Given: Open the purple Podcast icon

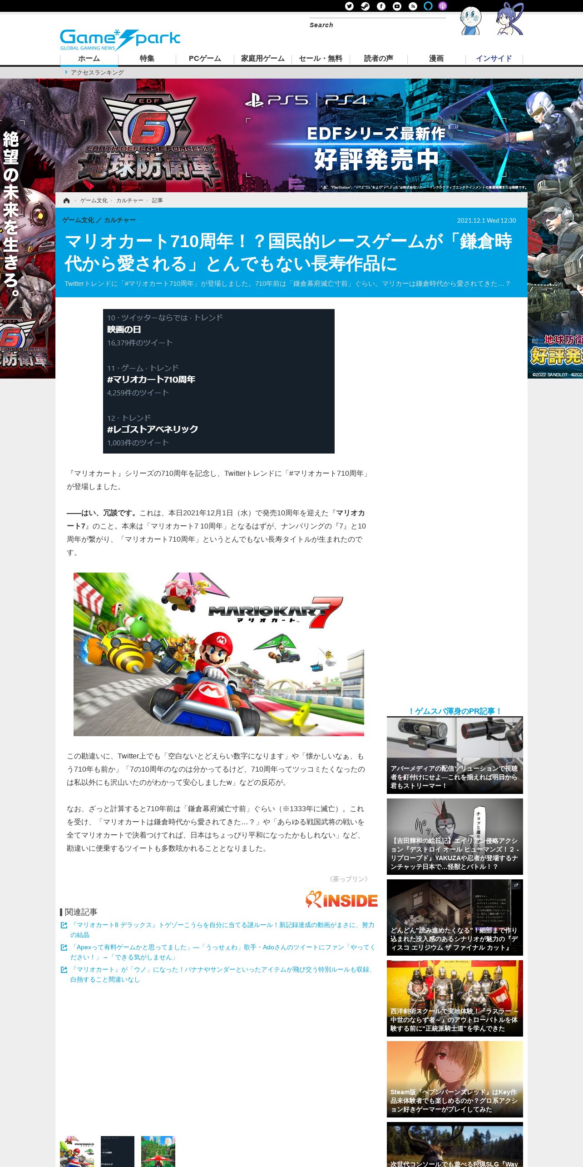Looking at the screenshot, I should (443, 6).
